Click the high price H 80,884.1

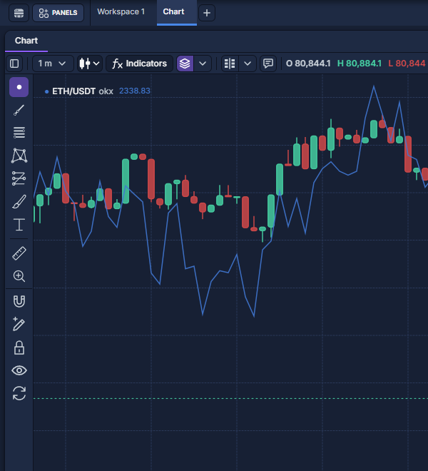click(360, 64)
